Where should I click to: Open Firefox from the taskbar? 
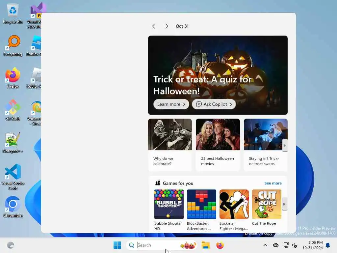[x=220, y=245]
